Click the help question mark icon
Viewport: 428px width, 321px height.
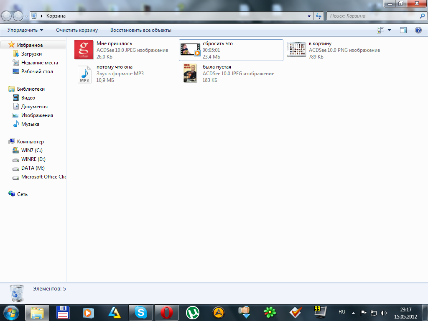(418, 30)
